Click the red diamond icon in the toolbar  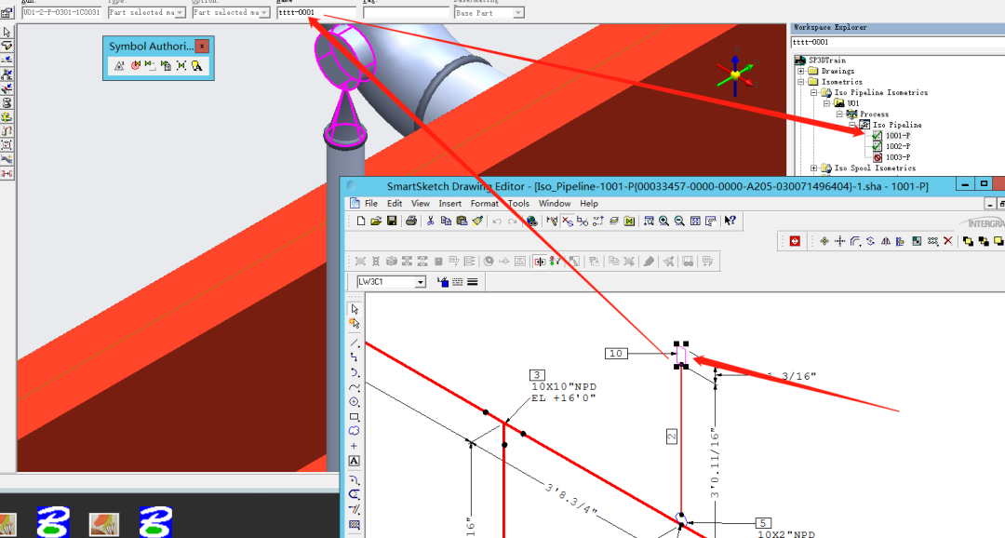796,241
